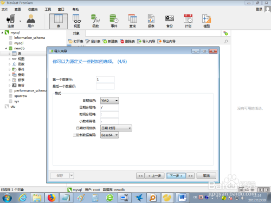The width and height of the screenshot is (271, 203).
Task: Click Delete Table in object toolbar
Action: (x=127, y=41)
